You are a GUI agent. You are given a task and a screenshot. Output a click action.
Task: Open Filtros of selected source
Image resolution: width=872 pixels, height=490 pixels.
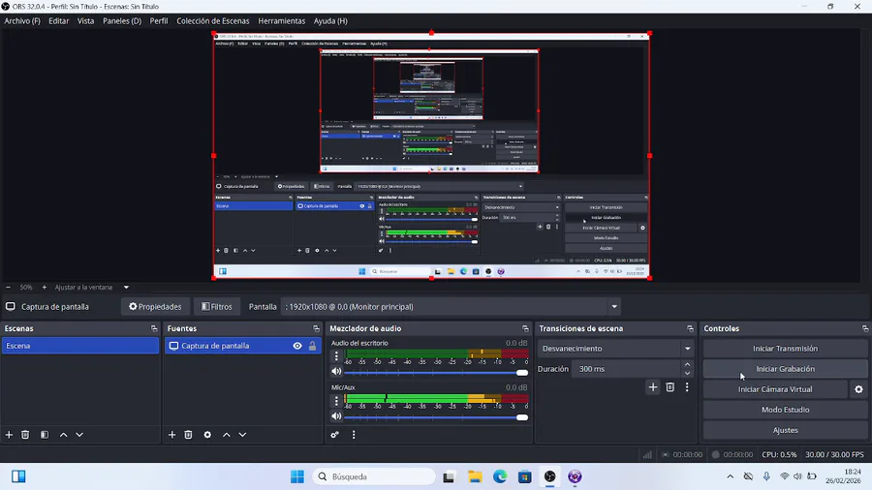coord(217,307)
